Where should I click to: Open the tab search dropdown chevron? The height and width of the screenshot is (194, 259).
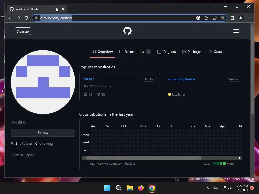point(213,6)
